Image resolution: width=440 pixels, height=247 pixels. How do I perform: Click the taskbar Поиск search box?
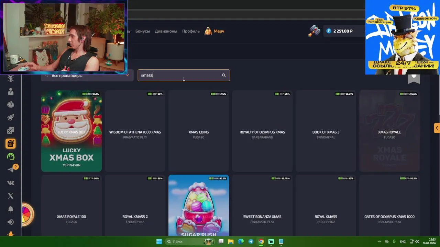(x=190, y=242)
